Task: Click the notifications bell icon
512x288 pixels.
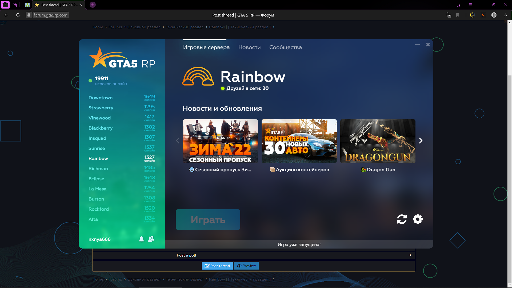Action: click(x=141, y=239)
